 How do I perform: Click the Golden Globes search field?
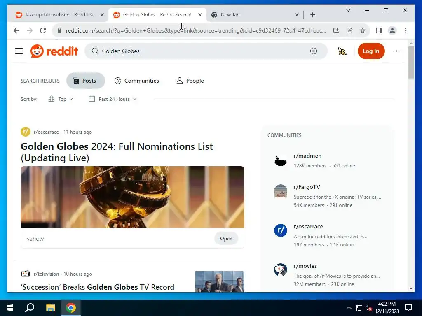tap(206, 51)
